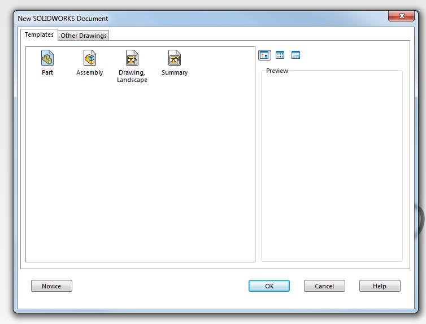Open the Templates tab
The width and height of the screenshot is (426, 324).
[39, 35]
